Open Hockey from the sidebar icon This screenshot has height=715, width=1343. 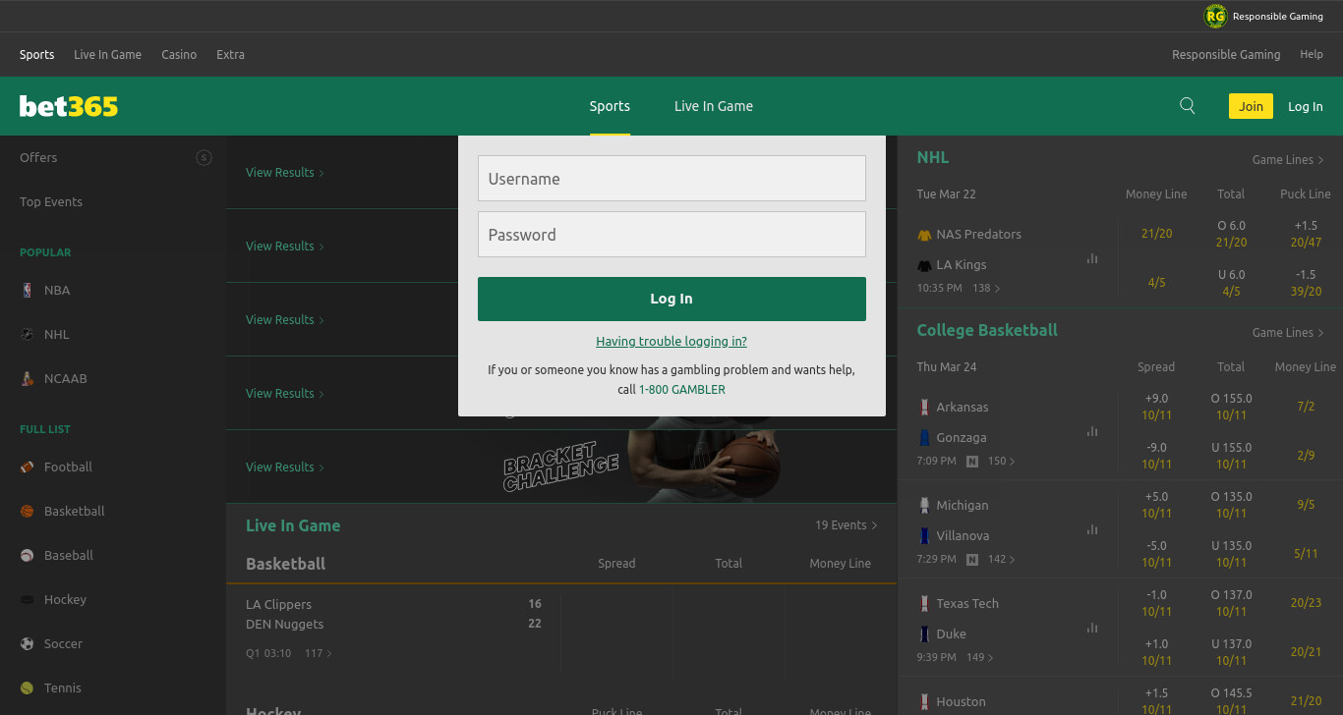tap(27, 599)
